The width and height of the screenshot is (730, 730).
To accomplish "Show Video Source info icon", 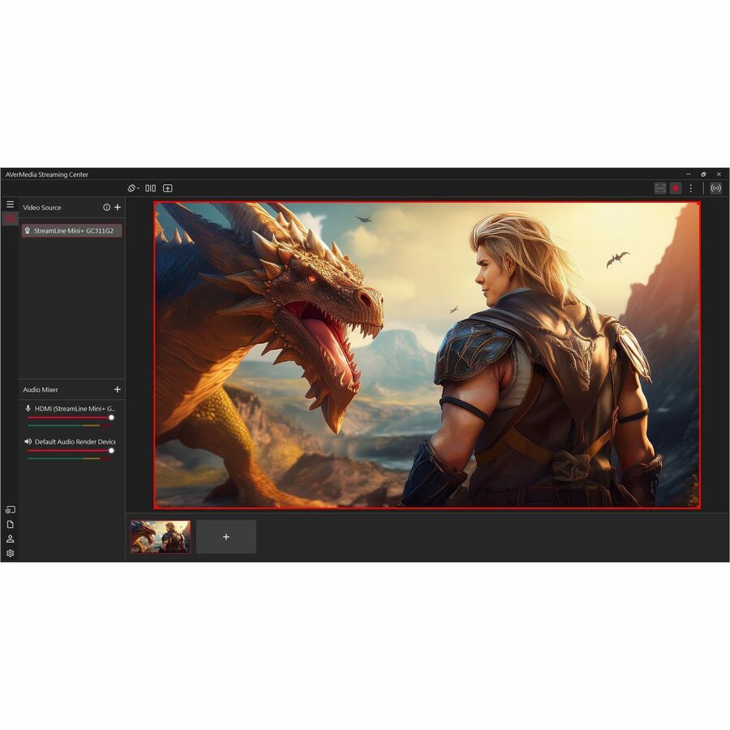I will (x=106, y=208).
